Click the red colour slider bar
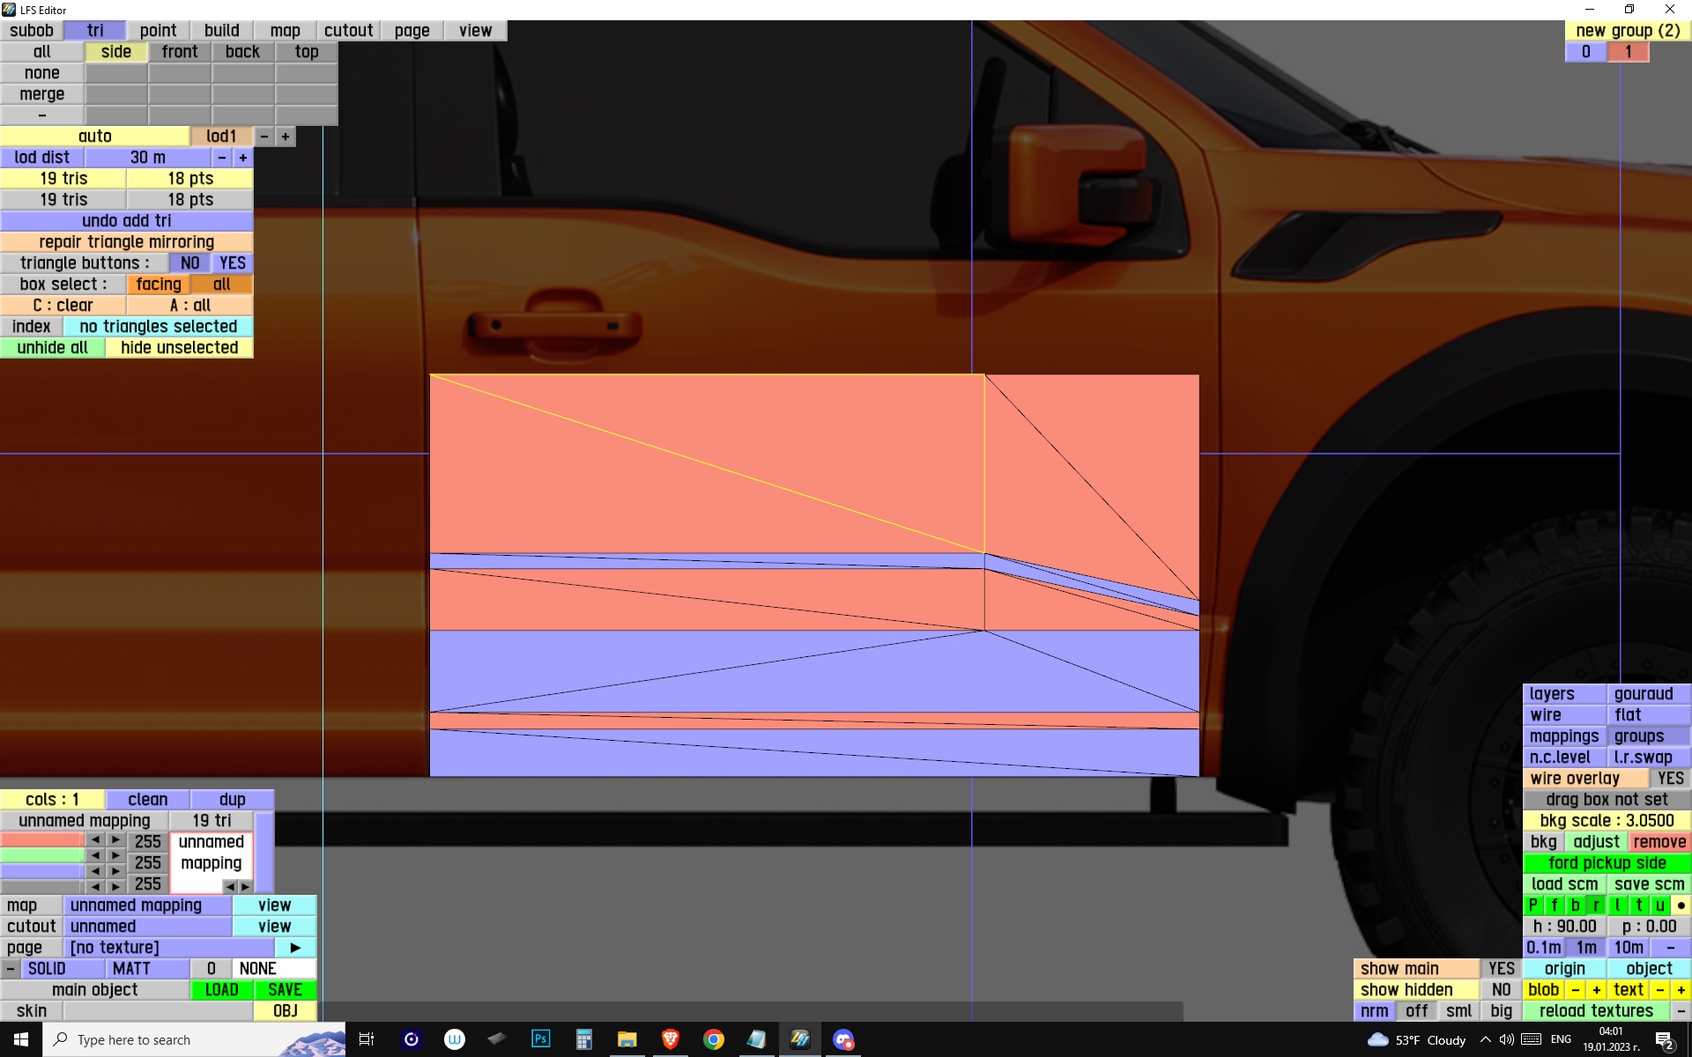 41,840
